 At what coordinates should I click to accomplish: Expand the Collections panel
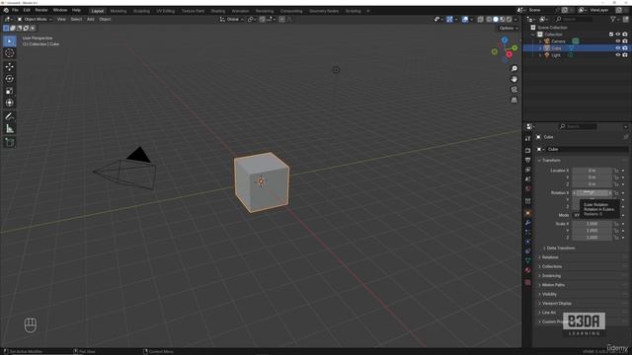click(551, 266)
